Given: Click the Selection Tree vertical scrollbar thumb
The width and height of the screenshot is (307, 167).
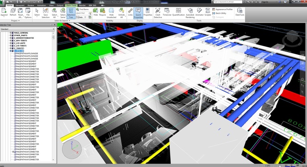Looking at the screenshot, I should click(53, 37).
